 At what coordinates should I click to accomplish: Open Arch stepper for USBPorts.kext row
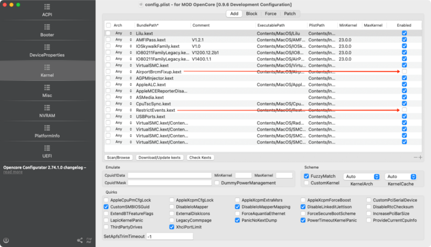tap(130, 116)
